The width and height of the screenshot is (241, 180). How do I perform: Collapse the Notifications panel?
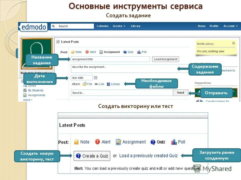(x=234, y=43)
